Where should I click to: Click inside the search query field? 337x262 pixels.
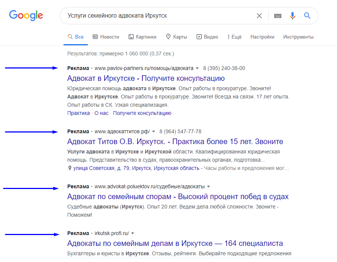pyautogui.click(x=159, y=16)
